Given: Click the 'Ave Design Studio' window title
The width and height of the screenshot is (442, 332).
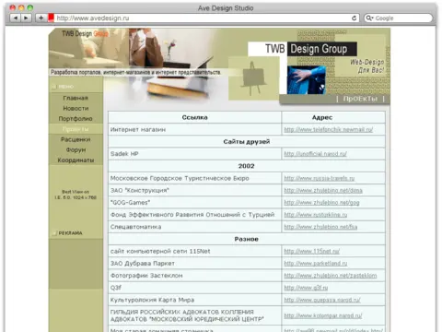Looking at the screenshot, I should [x=226, y=8].
